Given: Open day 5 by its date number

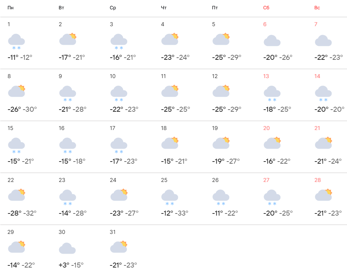Looking at the screenshot, I should click(x=214, y=24).
